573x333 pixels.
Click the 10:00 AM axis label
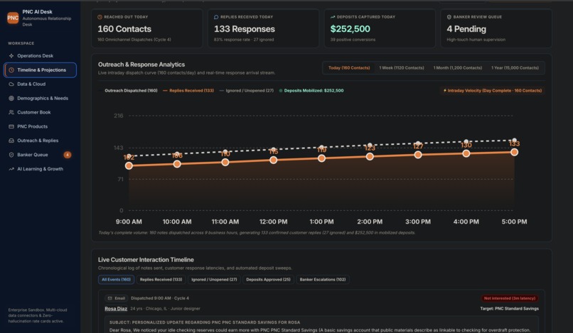(x=177, y=222)
